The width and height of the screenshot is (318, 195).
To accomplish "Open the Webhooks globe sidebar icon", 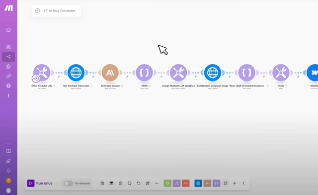I will 8,86.
